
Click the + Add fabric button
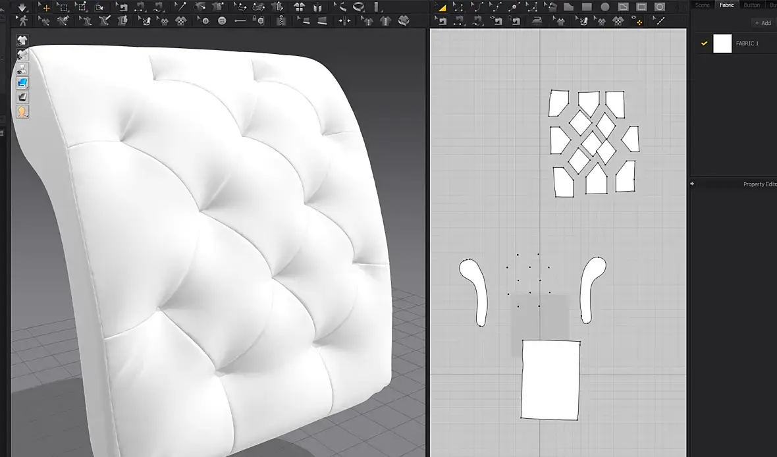tap(763, 23)
